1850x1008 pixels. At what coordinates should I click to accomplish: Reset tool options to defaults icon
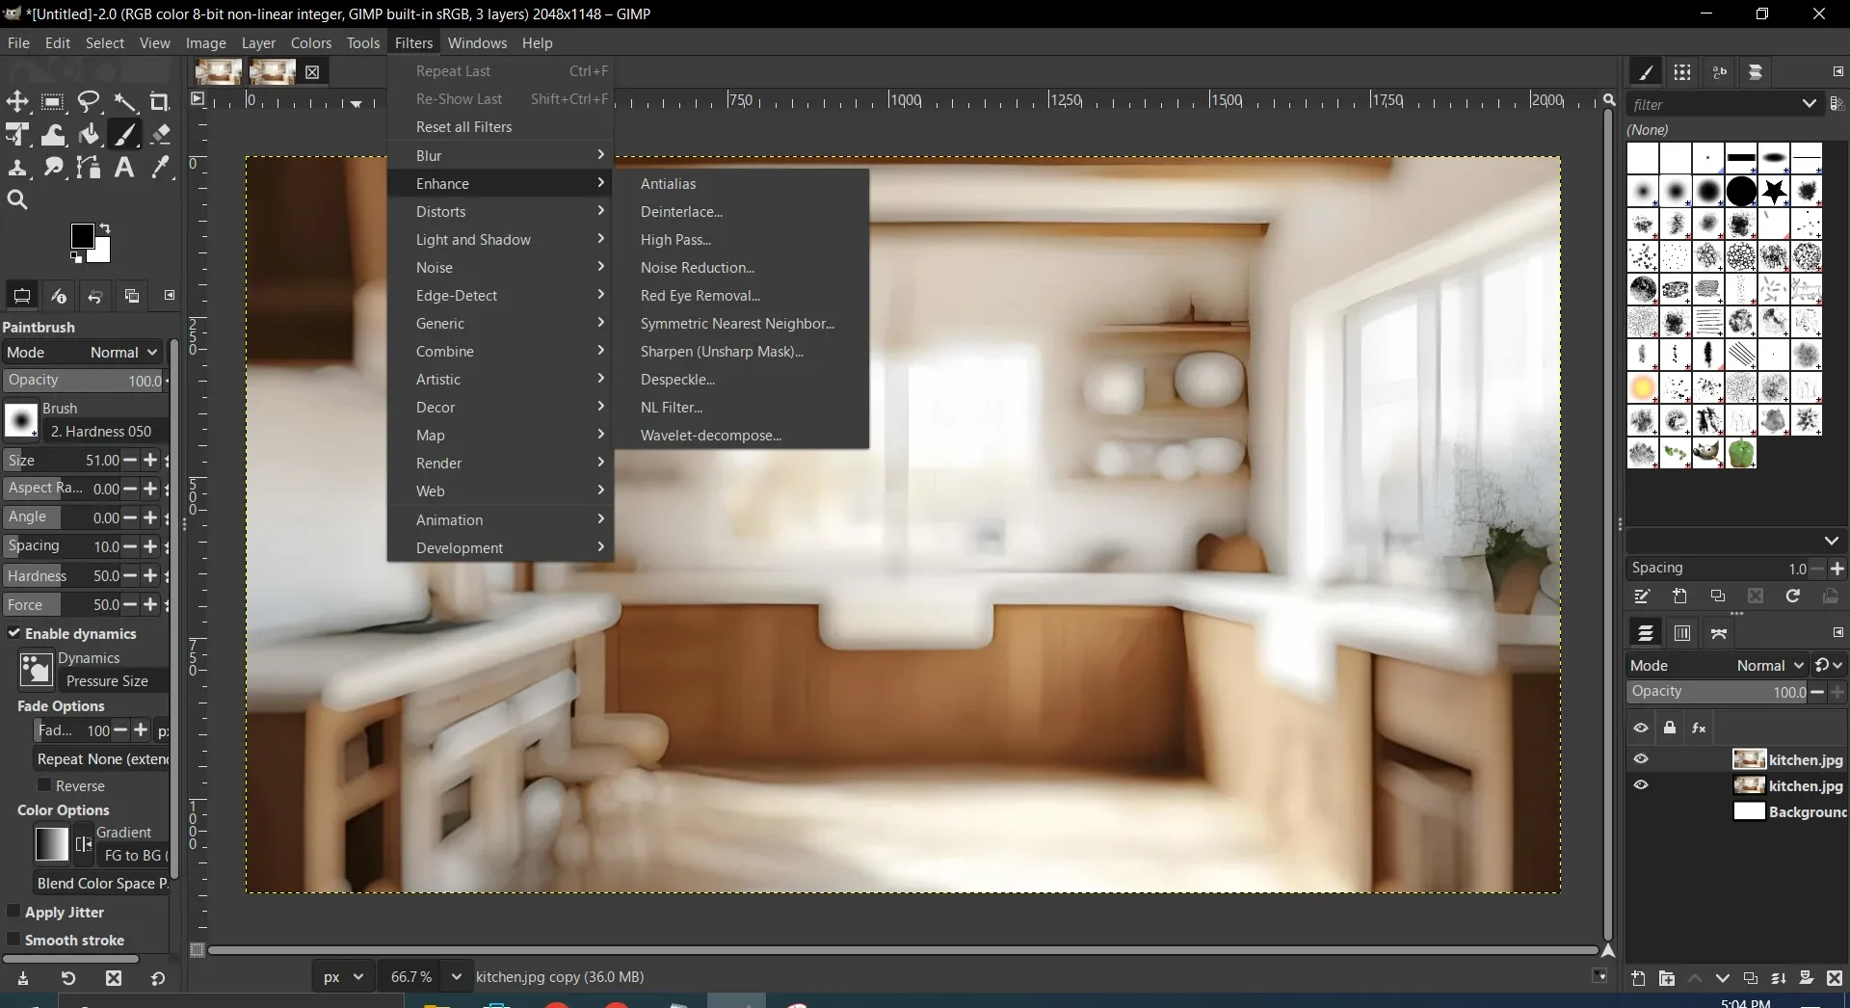pos(158,978)
